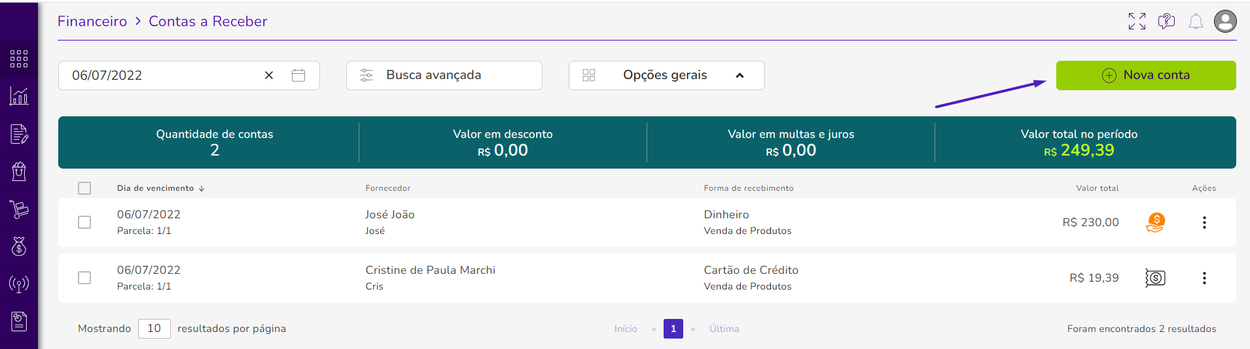The image size is (1250, 349).
Task: Check the Cristine de Paula Marchi row checkbox
Action: (x=84, y=278)
